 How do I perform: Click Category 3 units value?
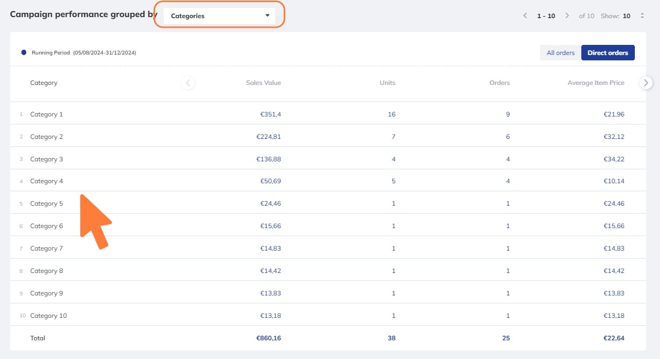click(393, 159)
